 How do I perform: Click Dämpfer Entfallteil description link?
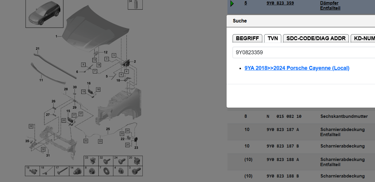coord(330,6)
